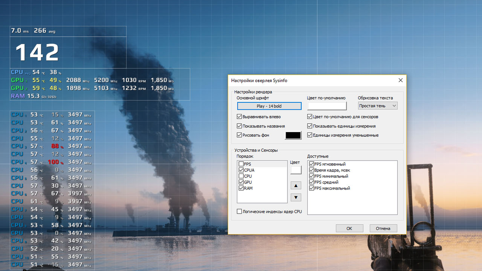Disable 'Рисовать фон'
Screen dimensions: 482x271
click(x=240, y=135)
